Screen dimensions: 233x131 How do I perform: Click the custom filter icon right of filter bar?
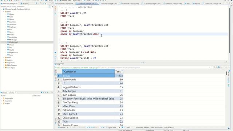point(219,67)
